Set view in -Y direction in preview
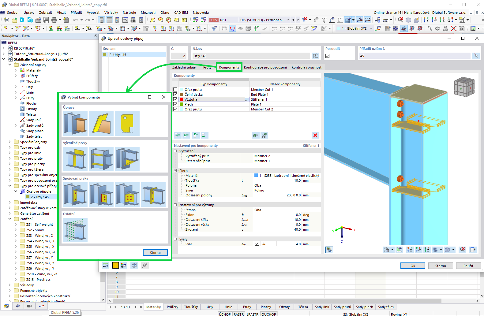The height and width of the screenshot is (316, 484). 418,250
